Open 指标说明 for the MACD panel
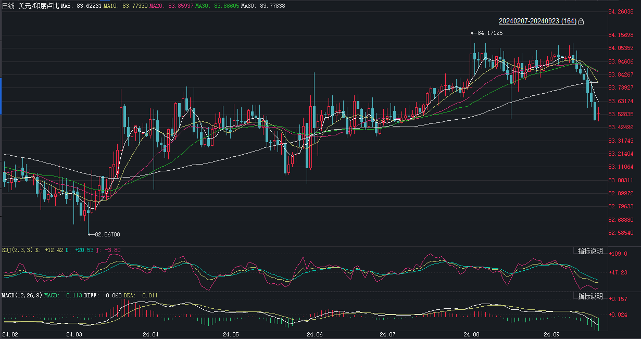Viewport: 641px width, 339px height. click(x=590, y=296)
